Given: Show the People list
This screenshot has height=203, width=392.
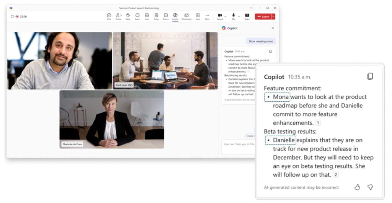Looking at the screenshot, I should 118,16.
